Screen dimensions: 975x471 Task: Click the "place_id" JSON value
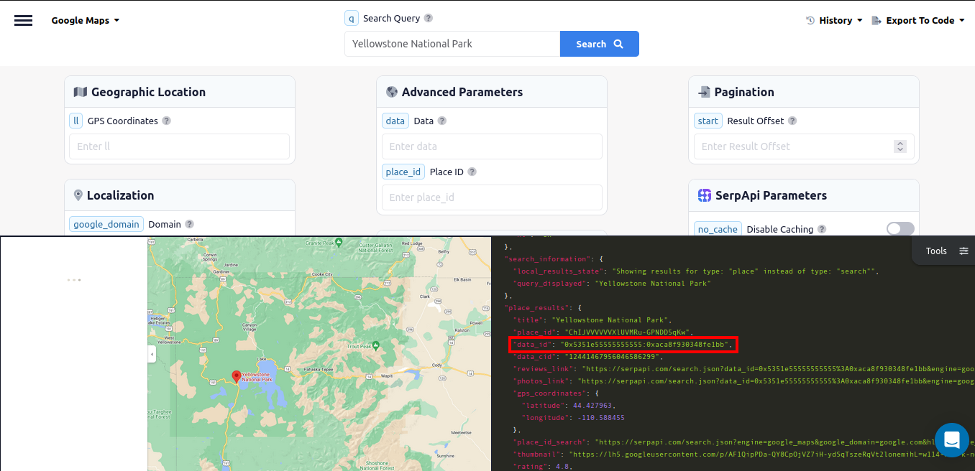(627, 332)
